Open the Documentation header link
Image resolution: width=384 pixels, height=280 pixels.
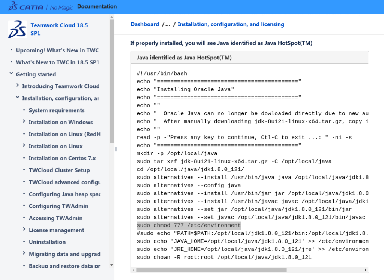(x=97, y=7)
